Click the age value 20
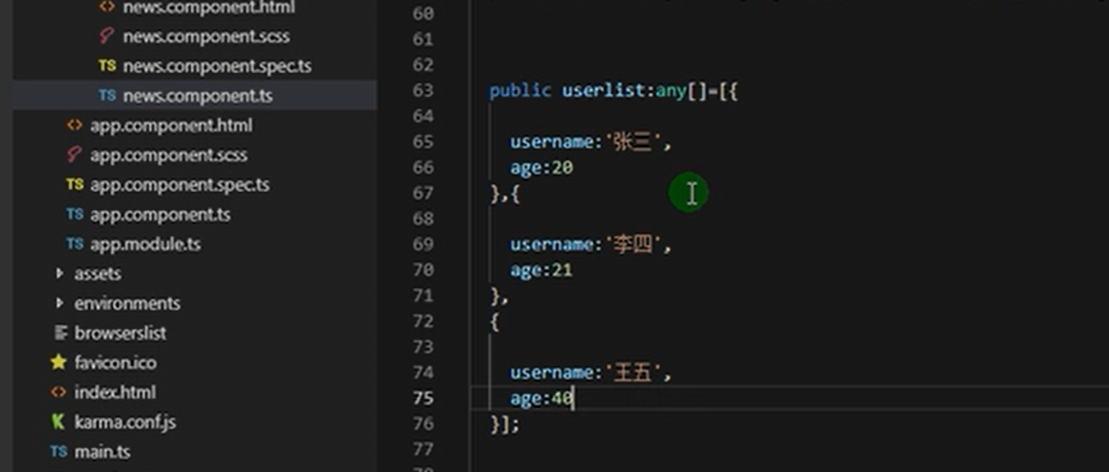Screen dimensions: 1109x472 (562, 168)
